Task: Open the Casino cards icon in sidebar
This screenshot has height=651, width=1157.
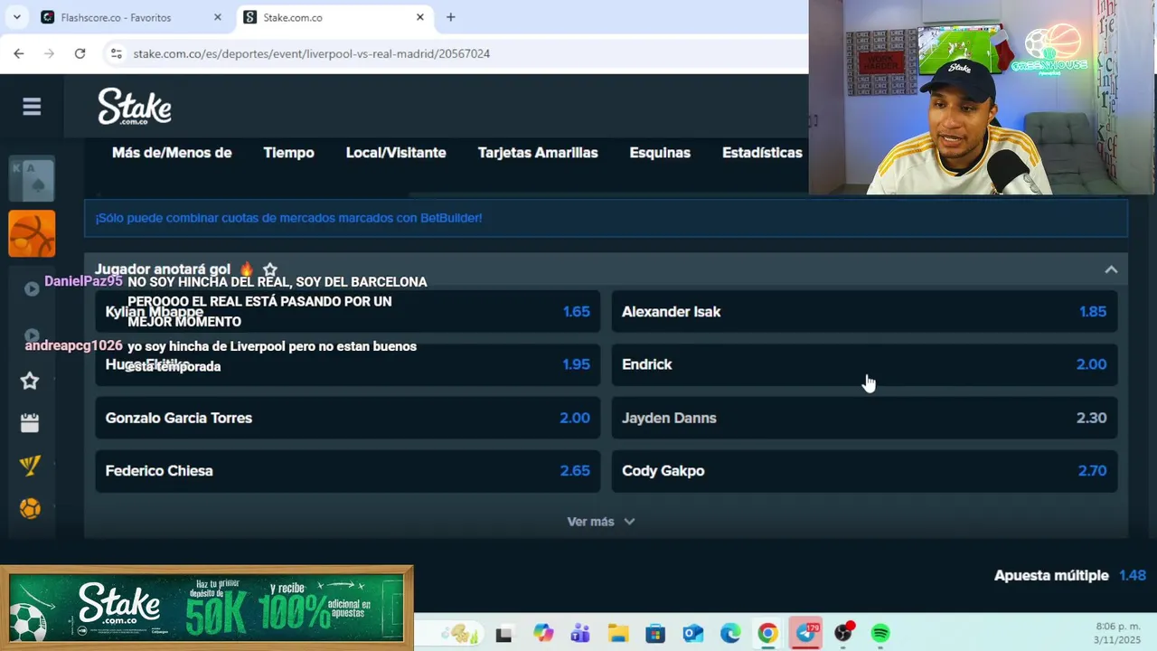Action: point(32,180)
